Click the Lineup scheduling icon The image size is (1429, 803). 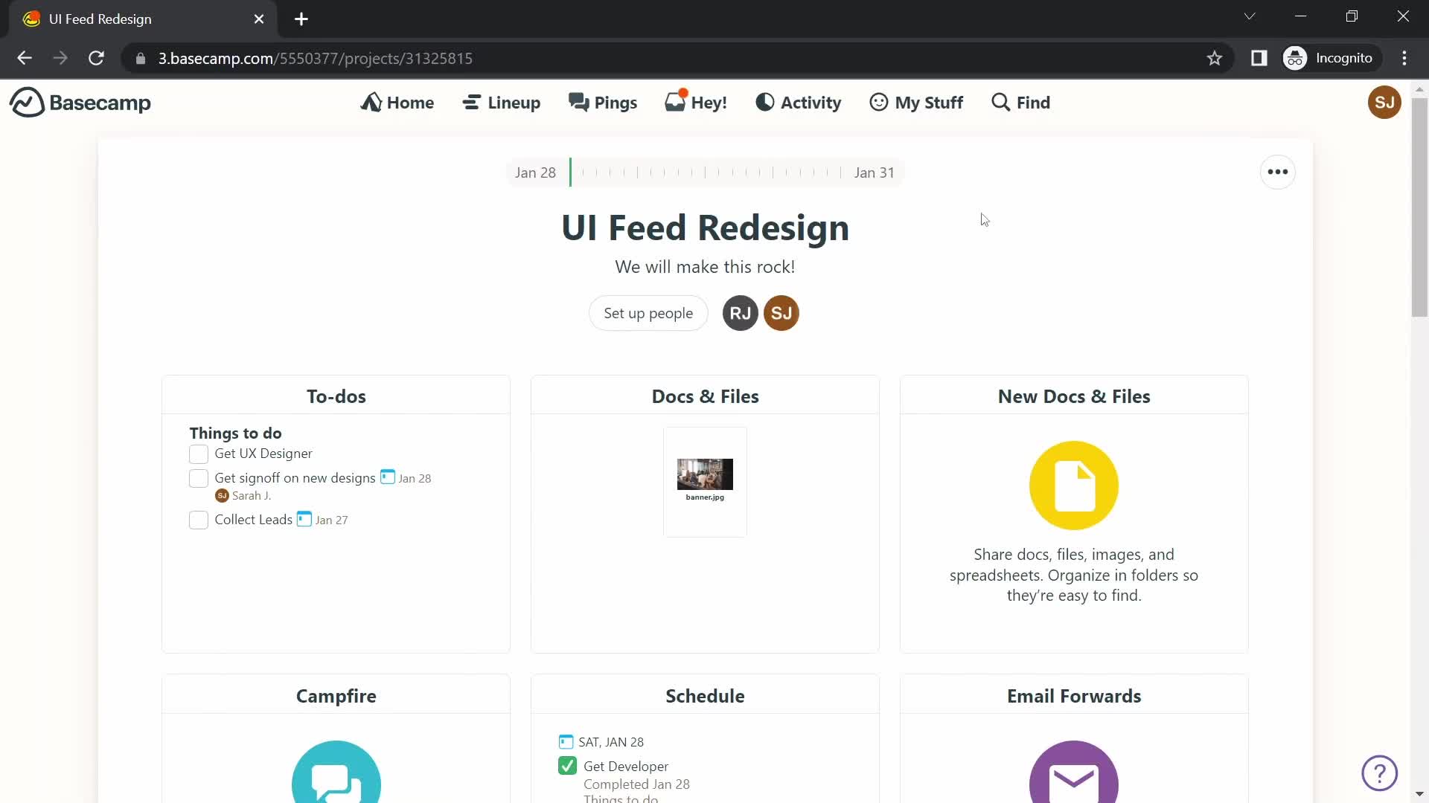pos(472,102)
